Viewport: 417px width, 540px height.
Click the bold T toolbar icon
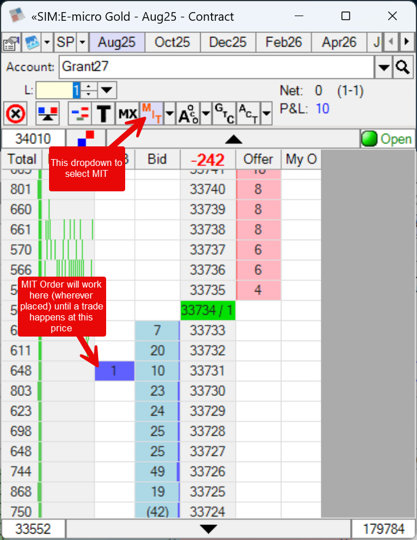tap(103, 114)
